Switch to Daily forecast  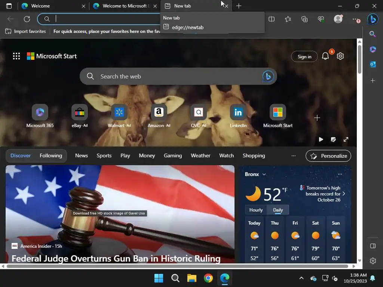(278, 210)
